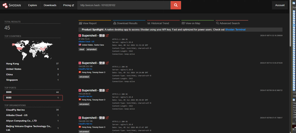The width and height of the screenshot is (296, 133).
Task: Click the download icon next to Download Results
Action: (x=115, y=23)
